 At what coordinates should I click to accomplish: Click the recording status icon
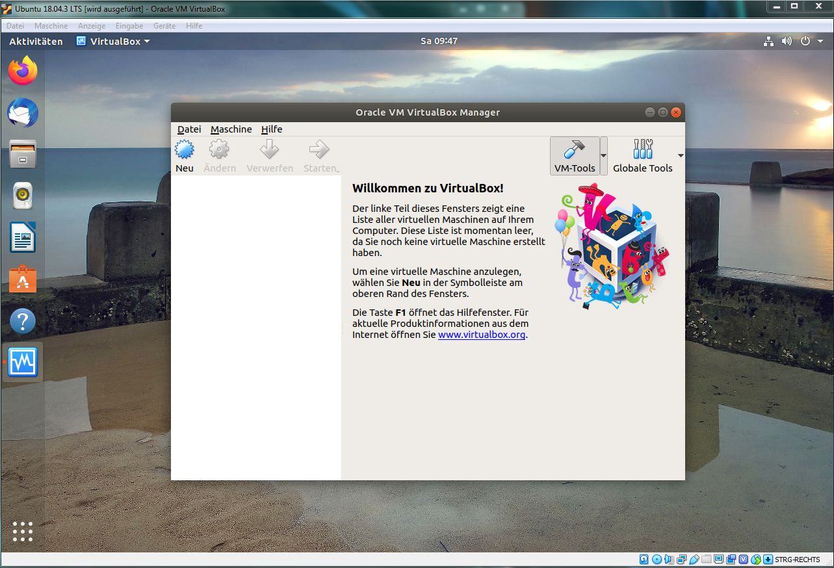tap(731, 560)
